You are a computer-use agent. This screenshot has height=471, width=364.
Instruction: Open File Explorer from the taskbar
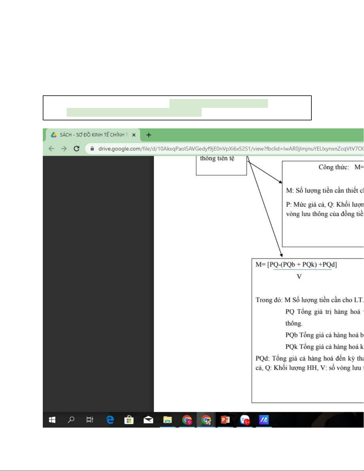click(x=168, y=420)
